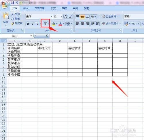Open the 页面布局 tab
The image size is (144, 140).
[x=39, y=8]
